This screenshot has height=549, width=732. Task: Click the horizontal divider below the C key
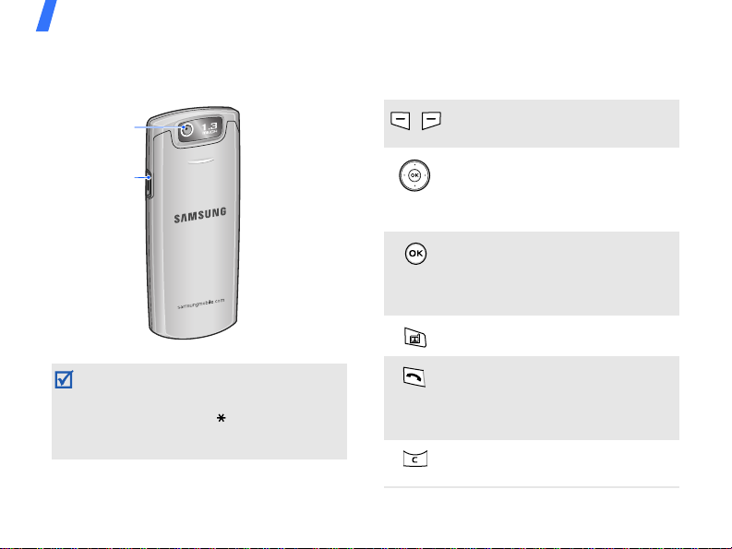pyautogui.click(x=532, y=487)
